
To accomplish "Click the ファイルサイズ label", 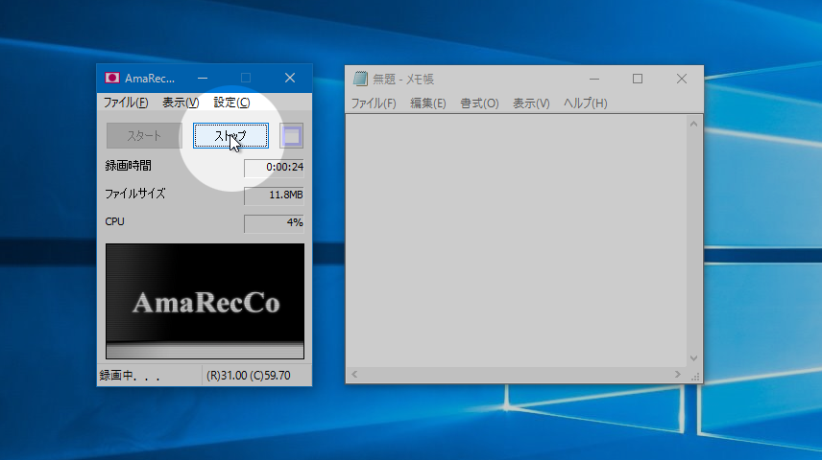I will pyautogui.click(x=135, y=195).
